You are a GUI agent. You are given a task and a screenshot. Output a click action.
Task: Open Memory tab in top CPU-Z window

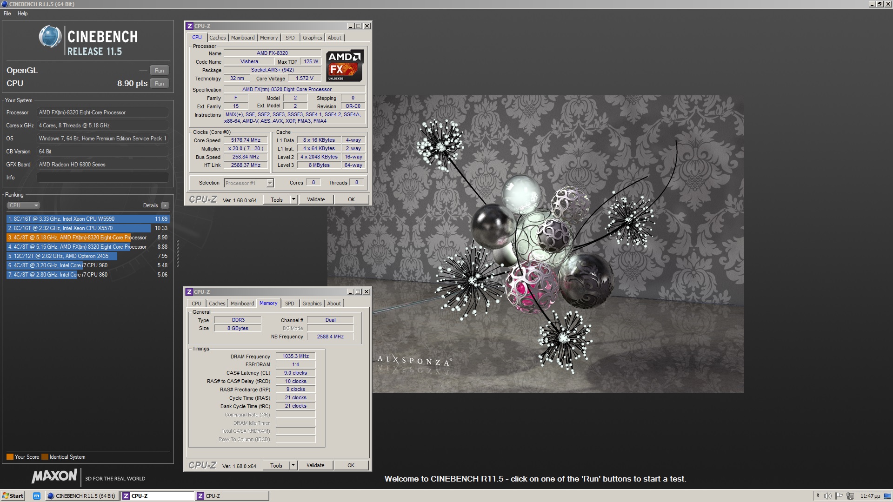click(x=269, y=38)
